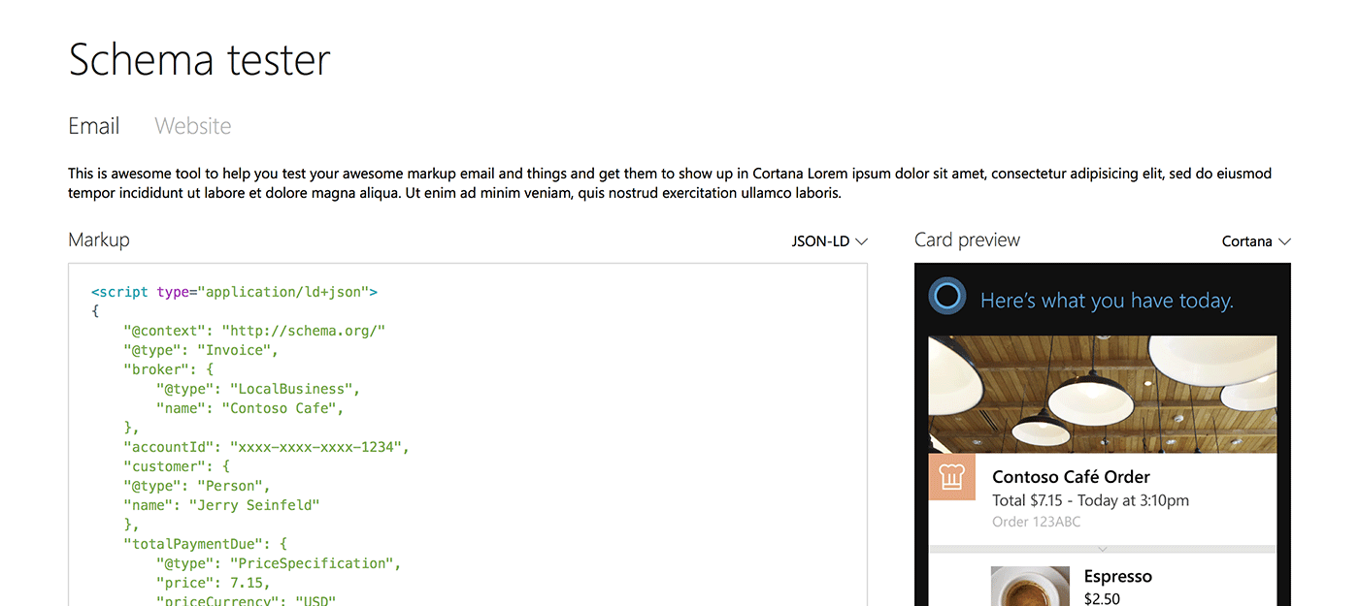Click the Cortana circle logo icon
Viewport: 1359px width, 606px height.
(x=946, y=297)
